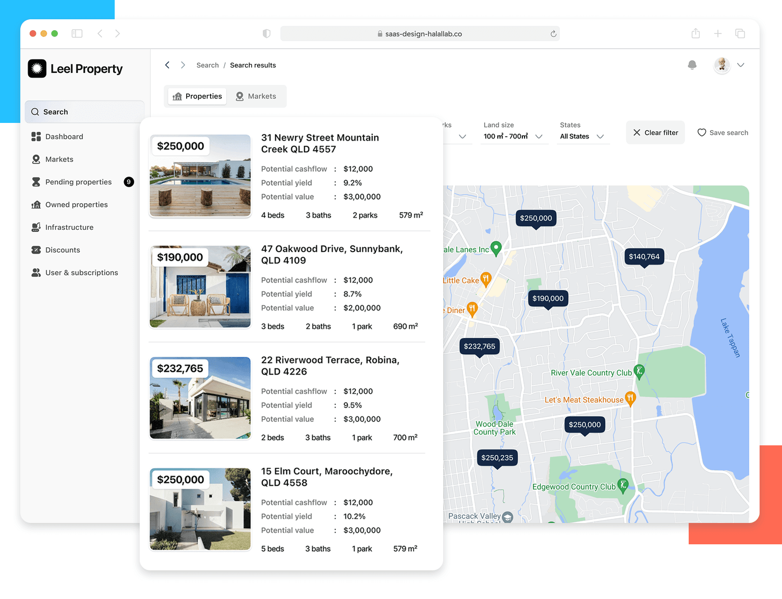Click the magnifier icon in Search sidebar field
782x599 pixels.
(35, 112)
